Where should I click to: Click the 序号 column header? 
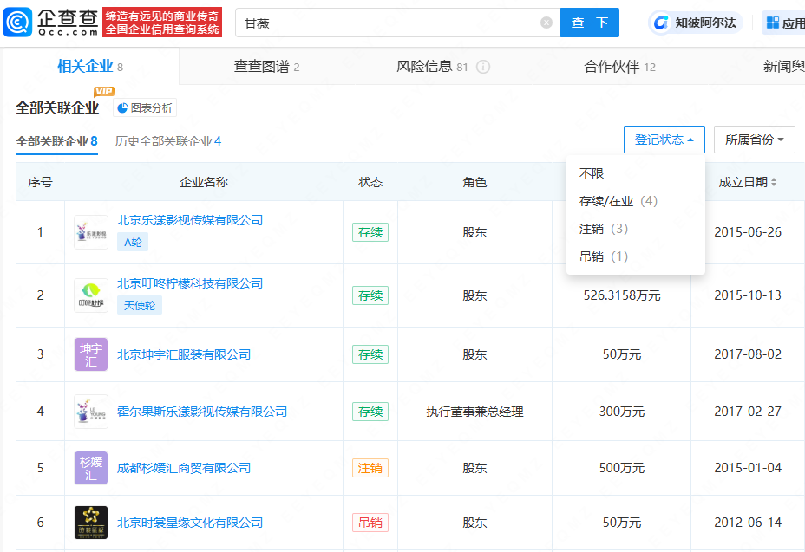point(40,182)
